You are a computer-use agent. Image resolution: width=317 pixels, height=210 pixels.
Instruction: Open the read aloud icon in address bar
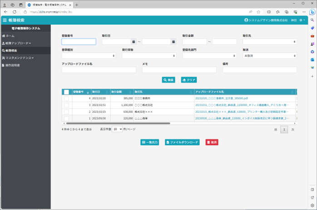pos(251,12)
